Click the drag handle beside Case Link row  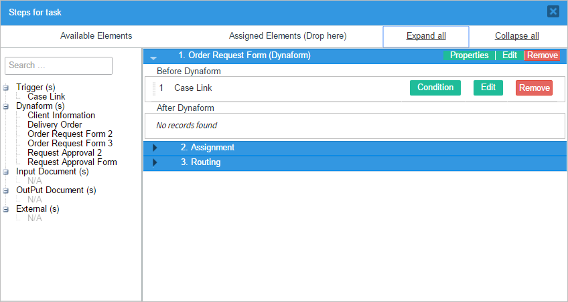[153, 88]
